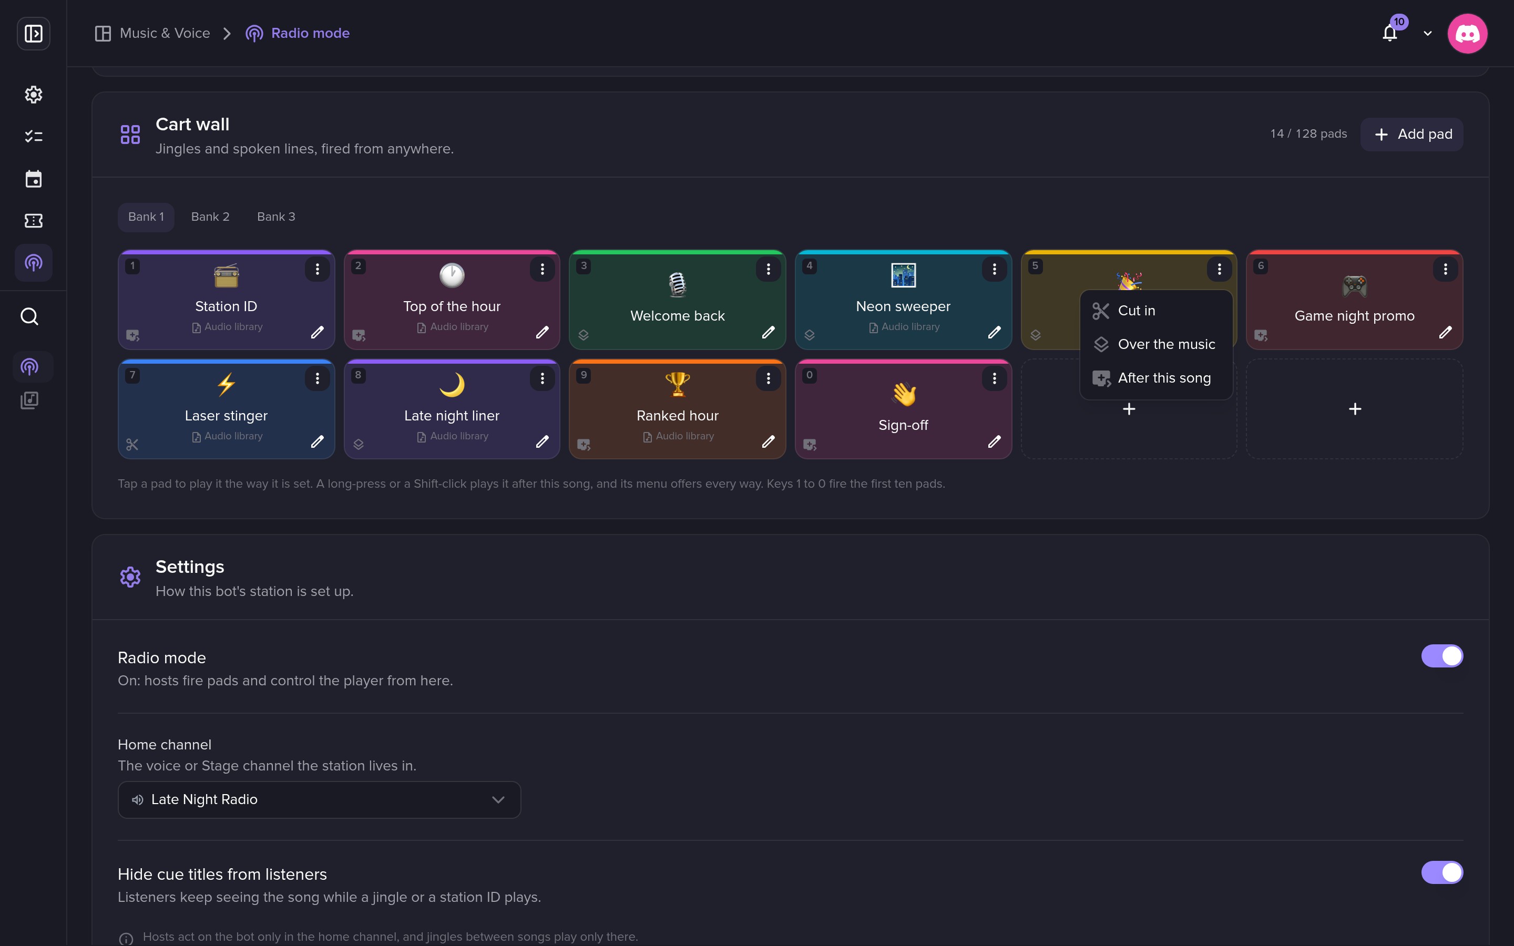This screenshot has width=1514, height=946.
Task: Choose Over the music from menu
Action: [1156, 345]
